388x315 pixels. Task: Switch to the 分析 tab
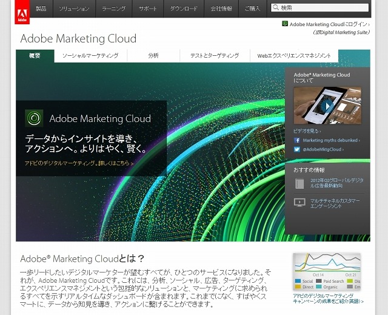(153, 56)
